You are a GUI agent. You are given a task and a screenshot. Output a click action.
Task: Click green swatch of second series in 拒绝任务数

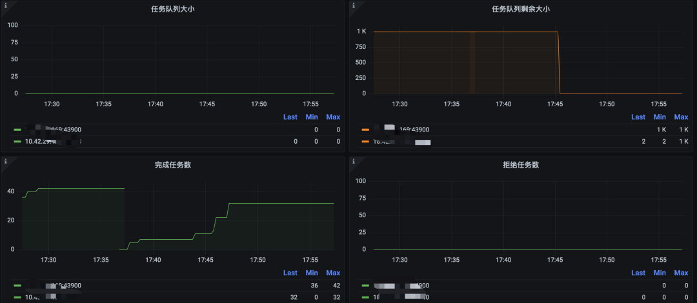pyautogui.click(x=365, y=297)
